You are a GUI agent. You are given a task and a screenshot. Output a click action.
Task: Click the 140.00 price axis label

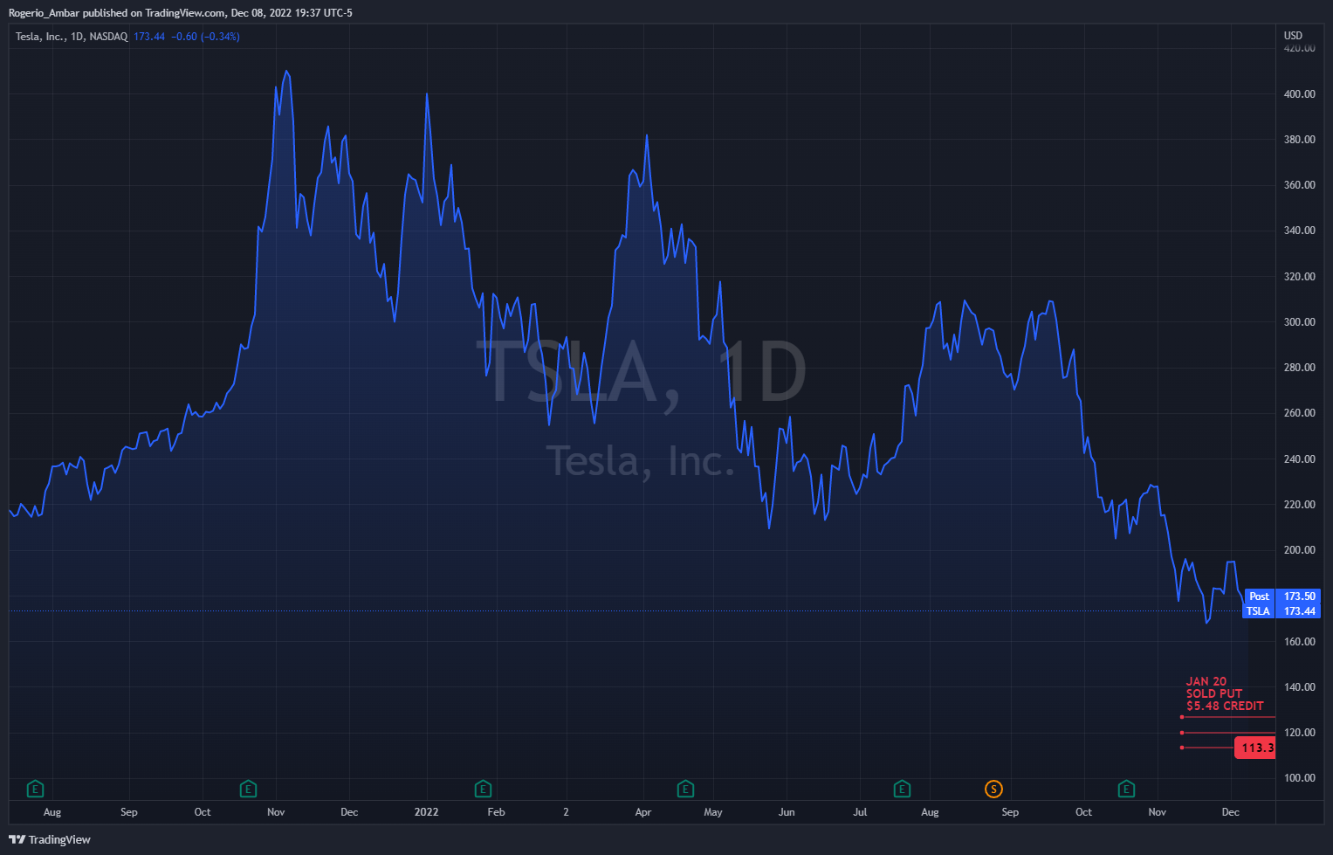point(1299,687)
